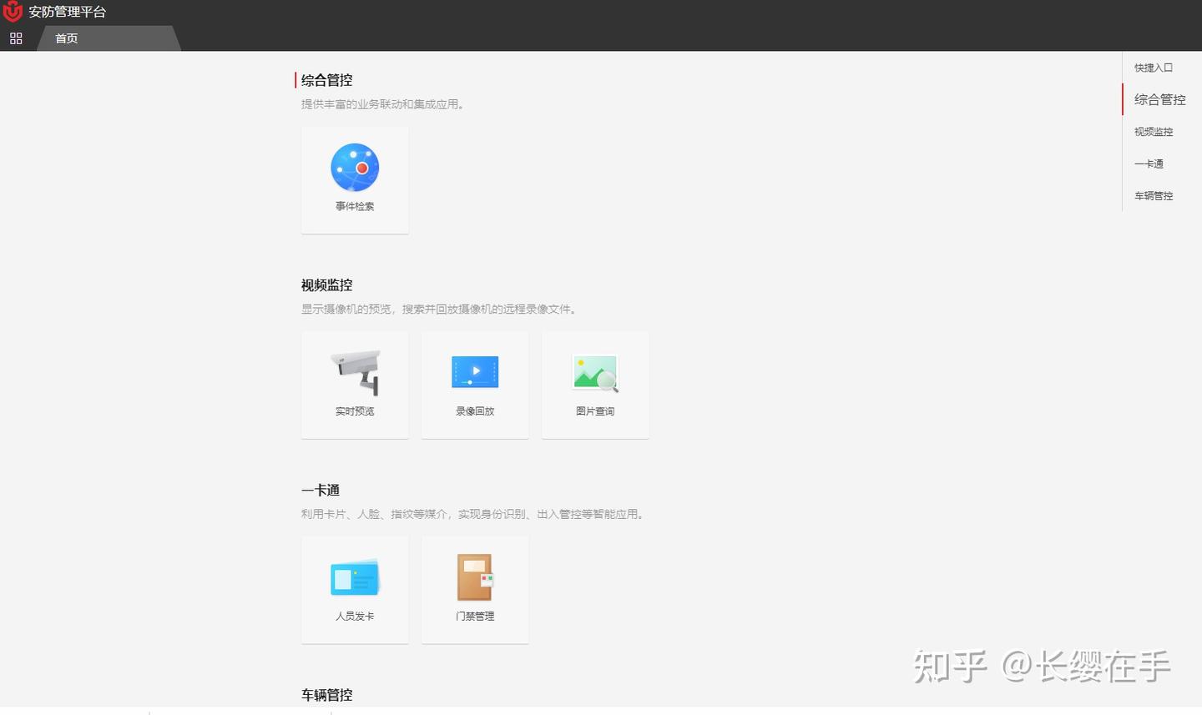Open the application grid menu icon
The image size is (1202, 715).
(15, 38)
